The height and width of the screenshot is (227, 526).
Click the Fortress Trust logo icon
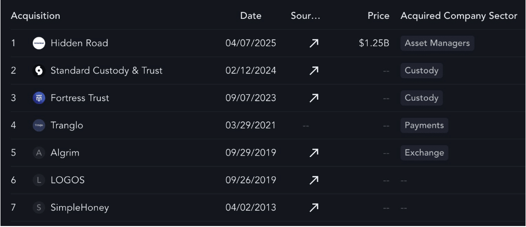click(x=39, y=98)
